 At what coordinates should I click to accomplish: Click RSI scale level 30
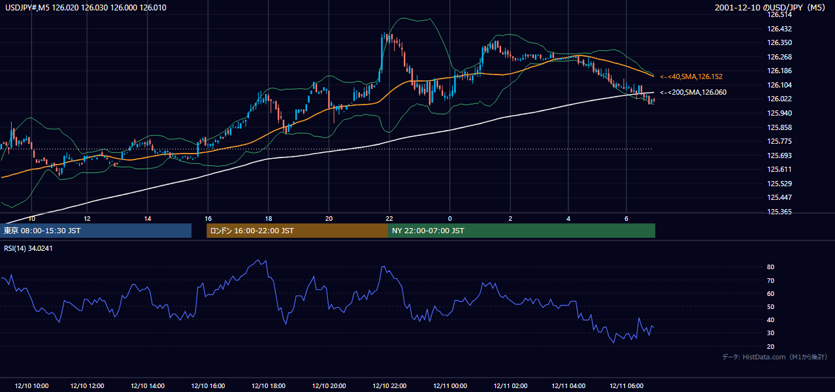771,333
